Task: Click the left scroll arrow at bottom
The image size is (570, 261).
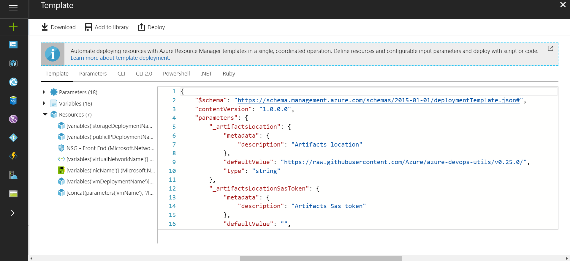Action: point(31,258)
